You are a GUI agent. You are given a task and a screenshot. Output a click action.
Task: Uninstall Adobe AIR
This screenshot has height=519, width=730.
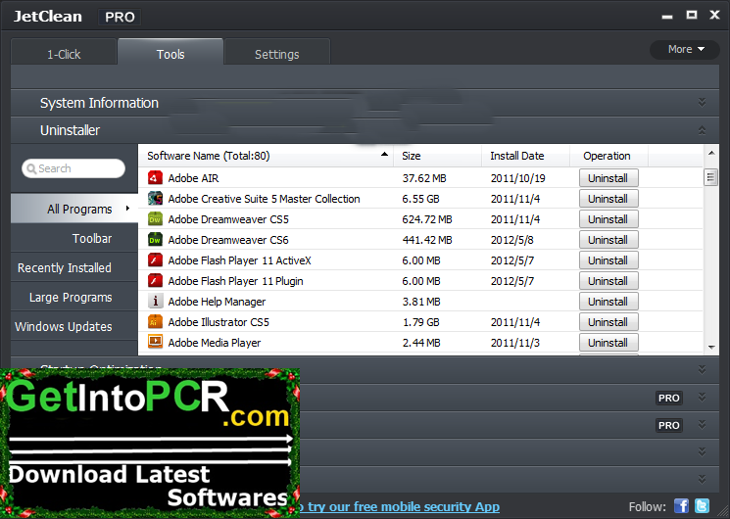(x=608, y=178)
